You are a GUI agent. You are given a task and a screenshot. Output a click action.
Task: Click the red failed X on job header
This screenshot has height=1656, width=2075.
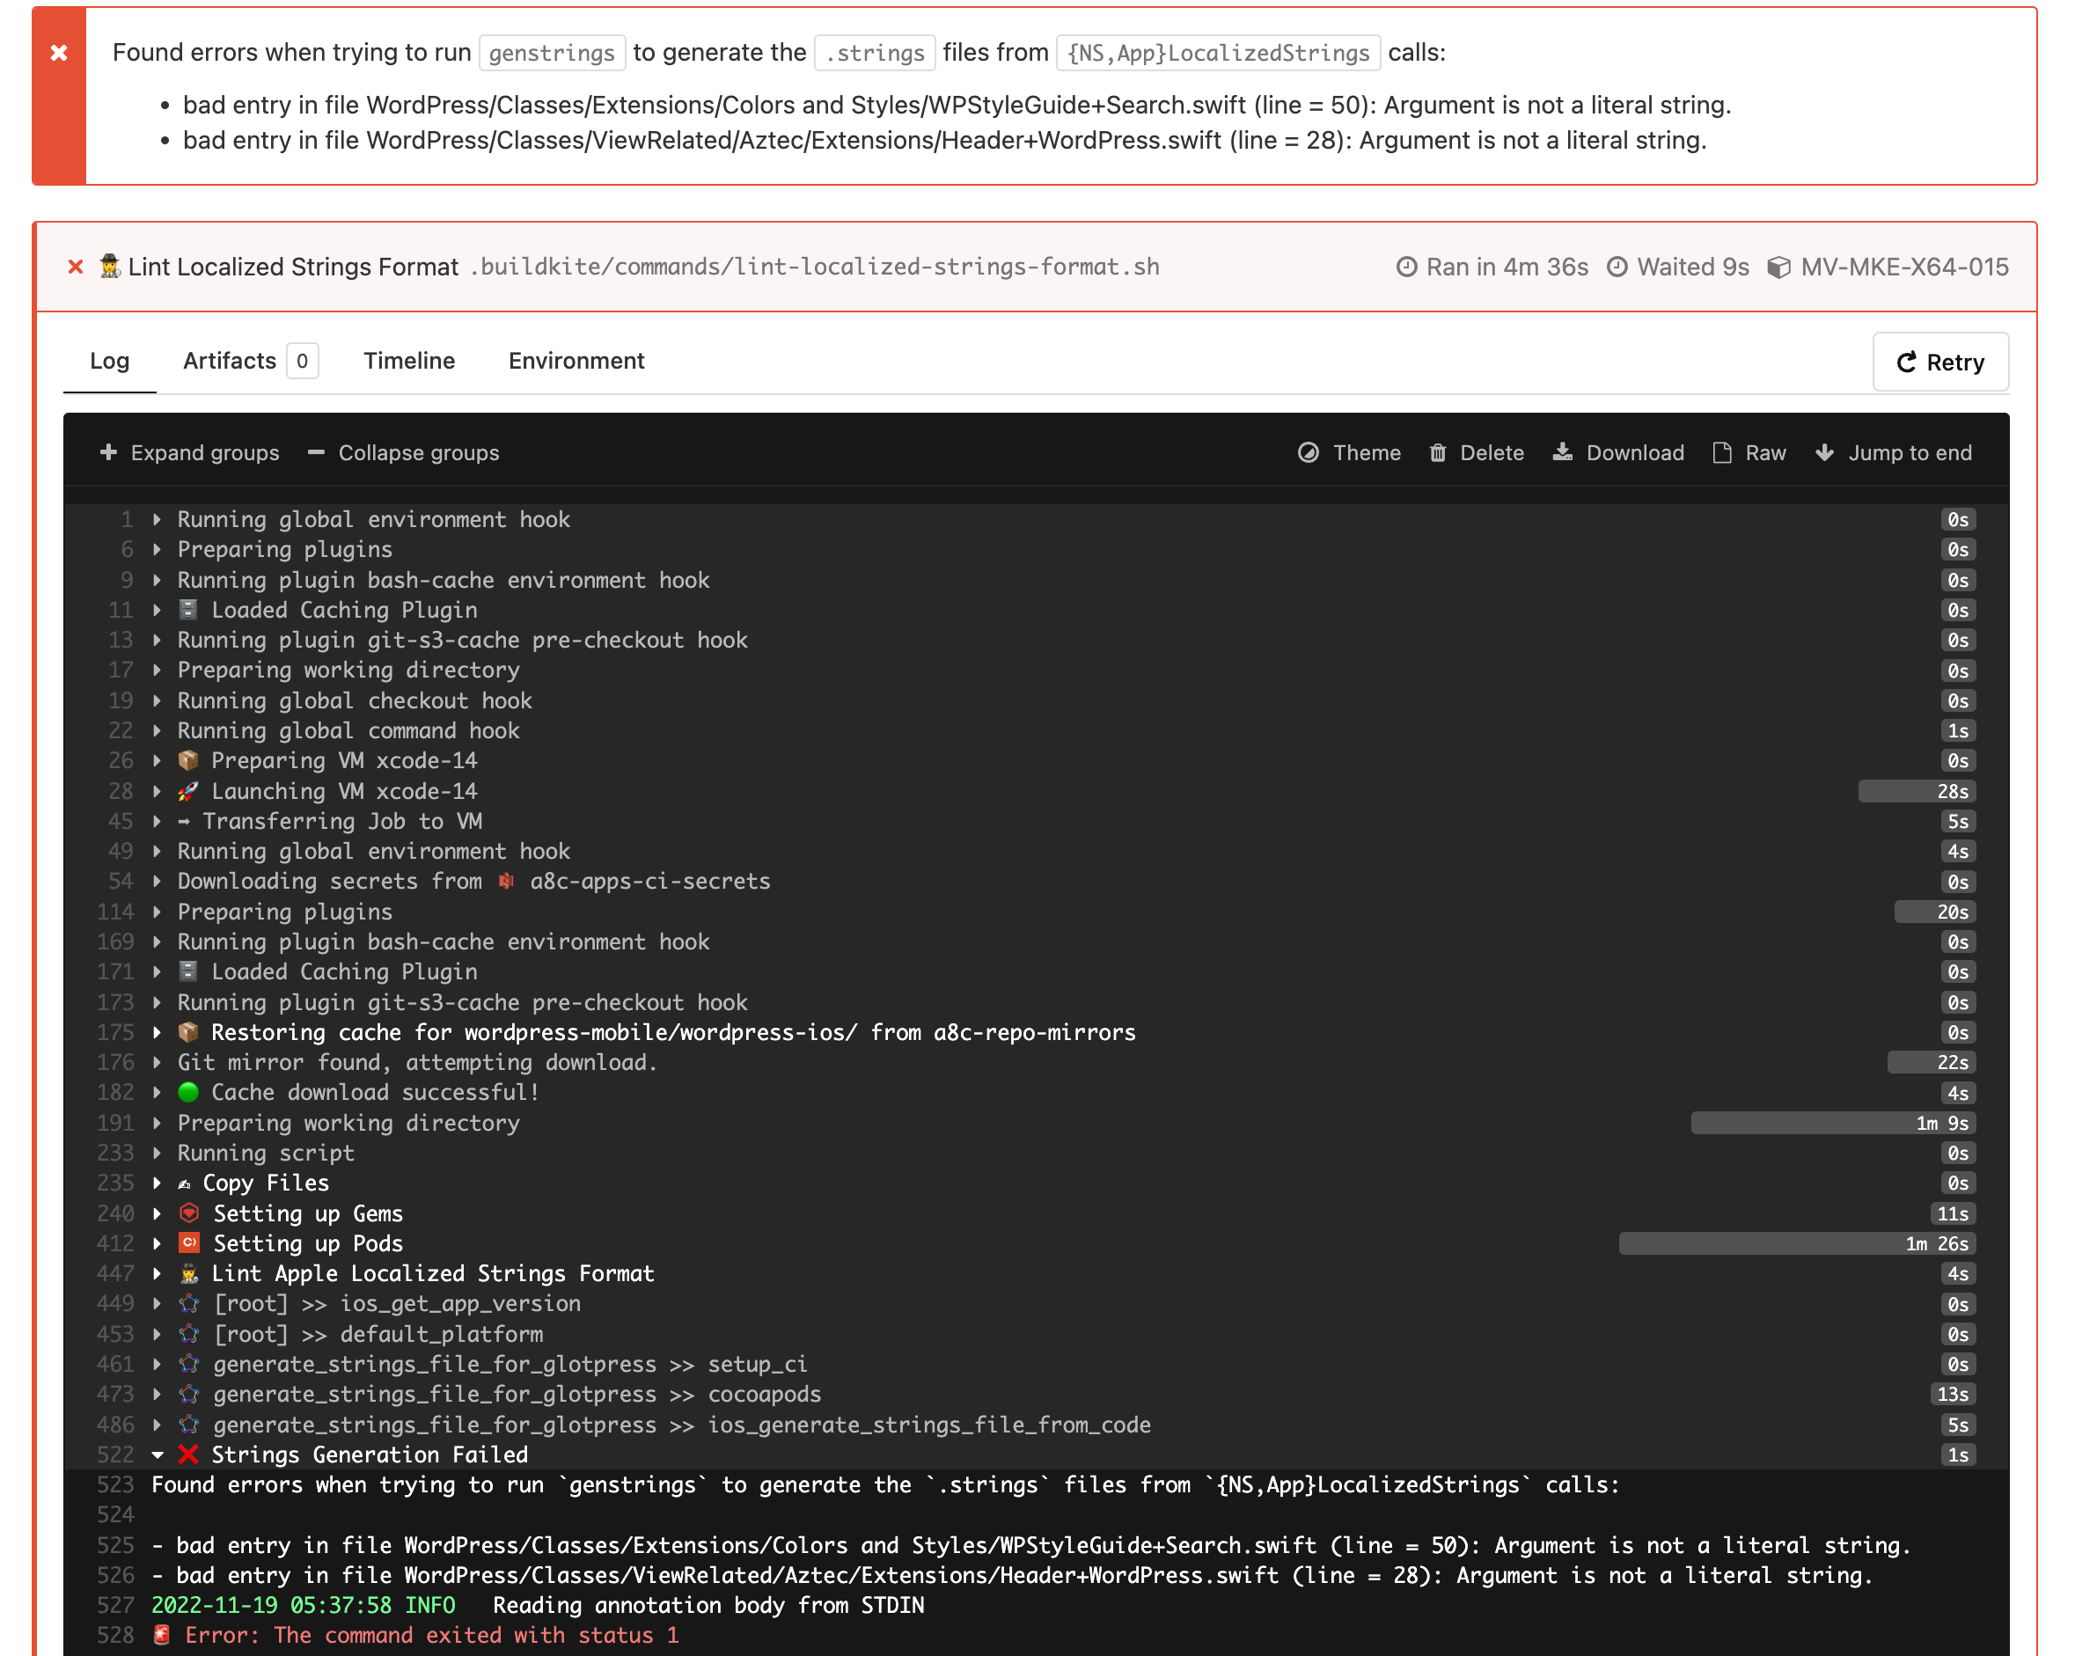pos(75,267)
